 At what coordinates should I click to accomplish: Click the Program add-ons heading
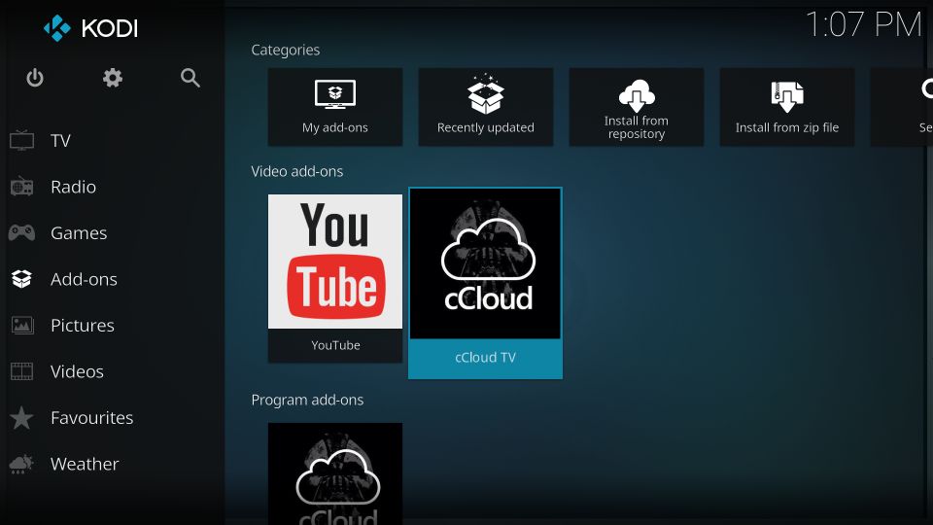[x=307, y=400]
